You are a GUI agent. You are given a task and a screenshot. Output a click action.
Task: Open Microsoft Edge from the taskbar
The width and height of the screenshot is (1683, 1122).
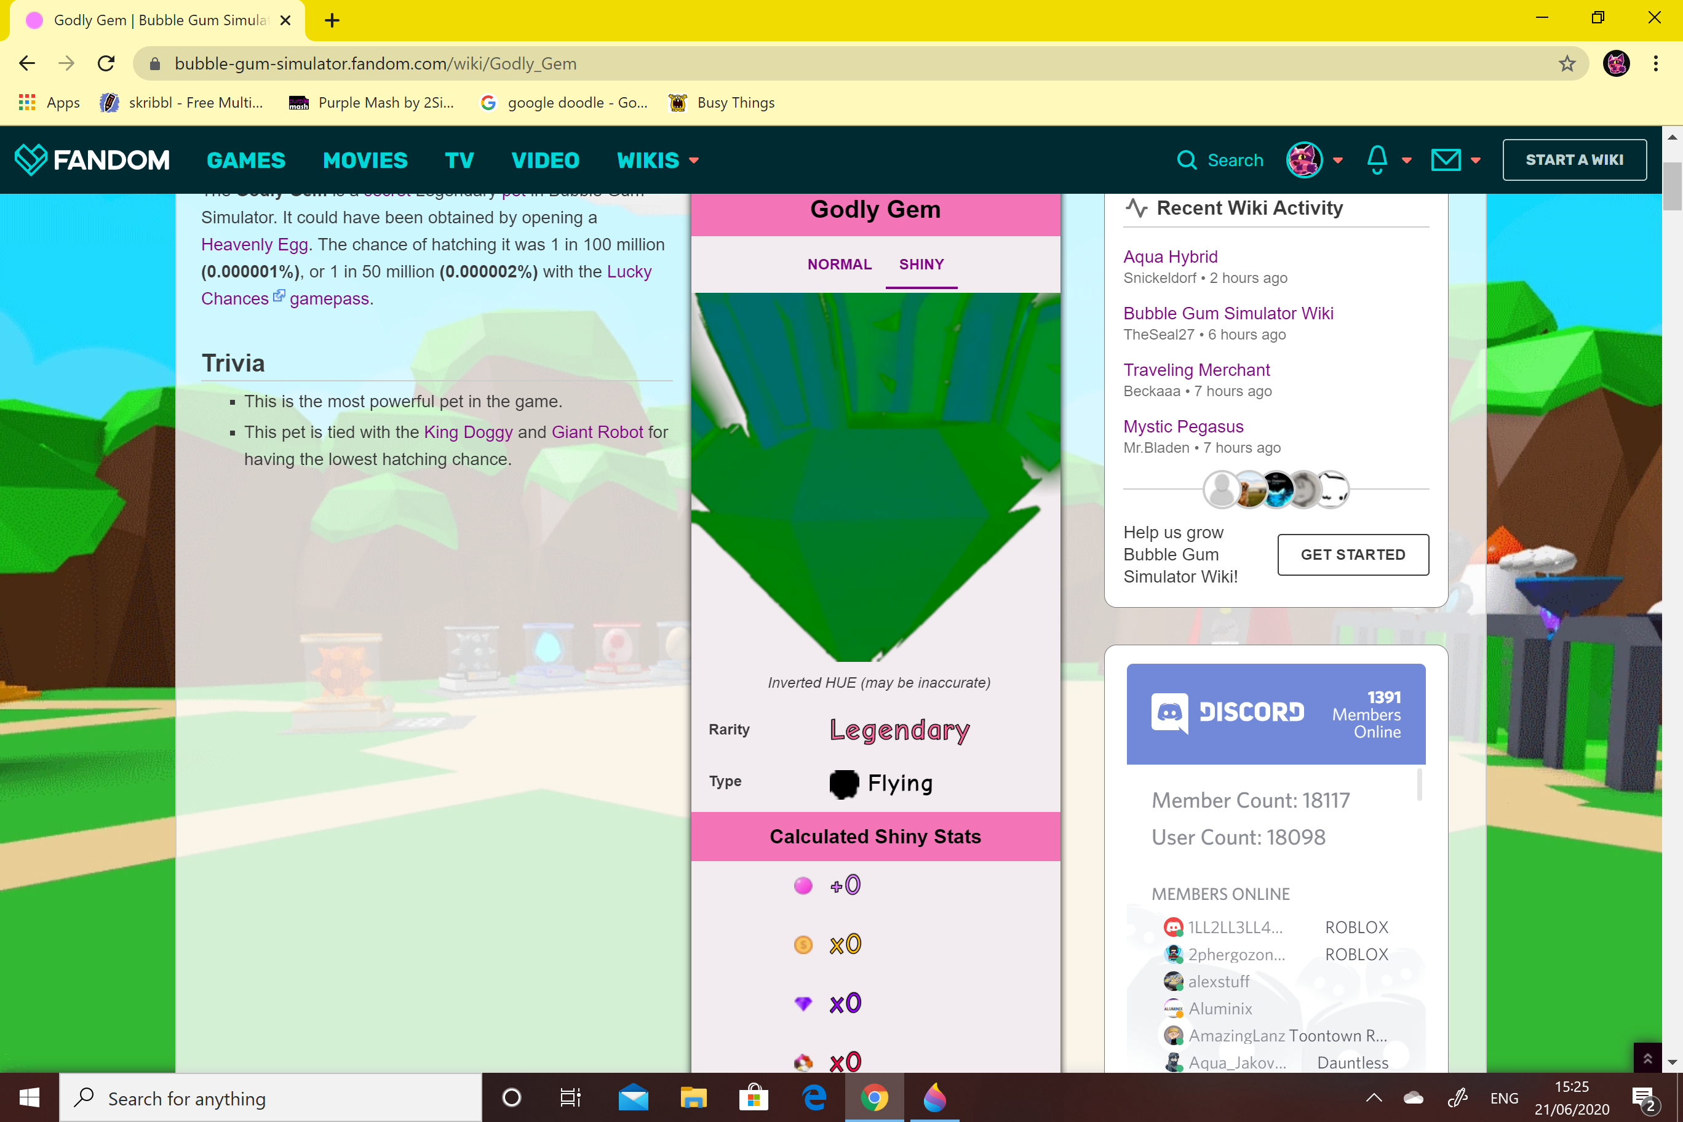(x=814, y=1097)
